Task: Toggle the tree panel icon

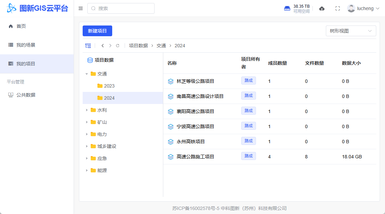Action: (88, 46)
